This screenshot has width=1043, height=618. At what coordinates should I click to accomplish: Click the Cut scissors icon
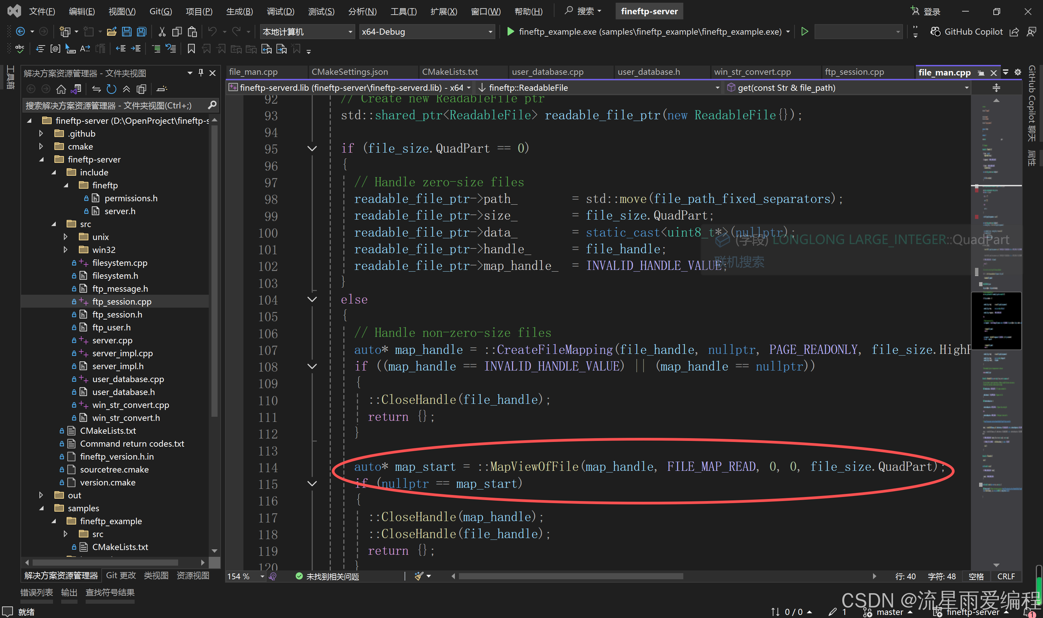pos(162,32)
